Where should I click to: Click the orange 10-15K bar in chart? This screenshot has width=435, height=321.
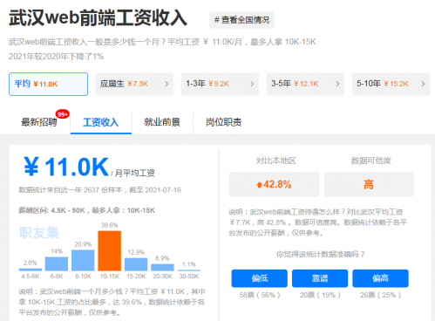[x=110, y=251]
